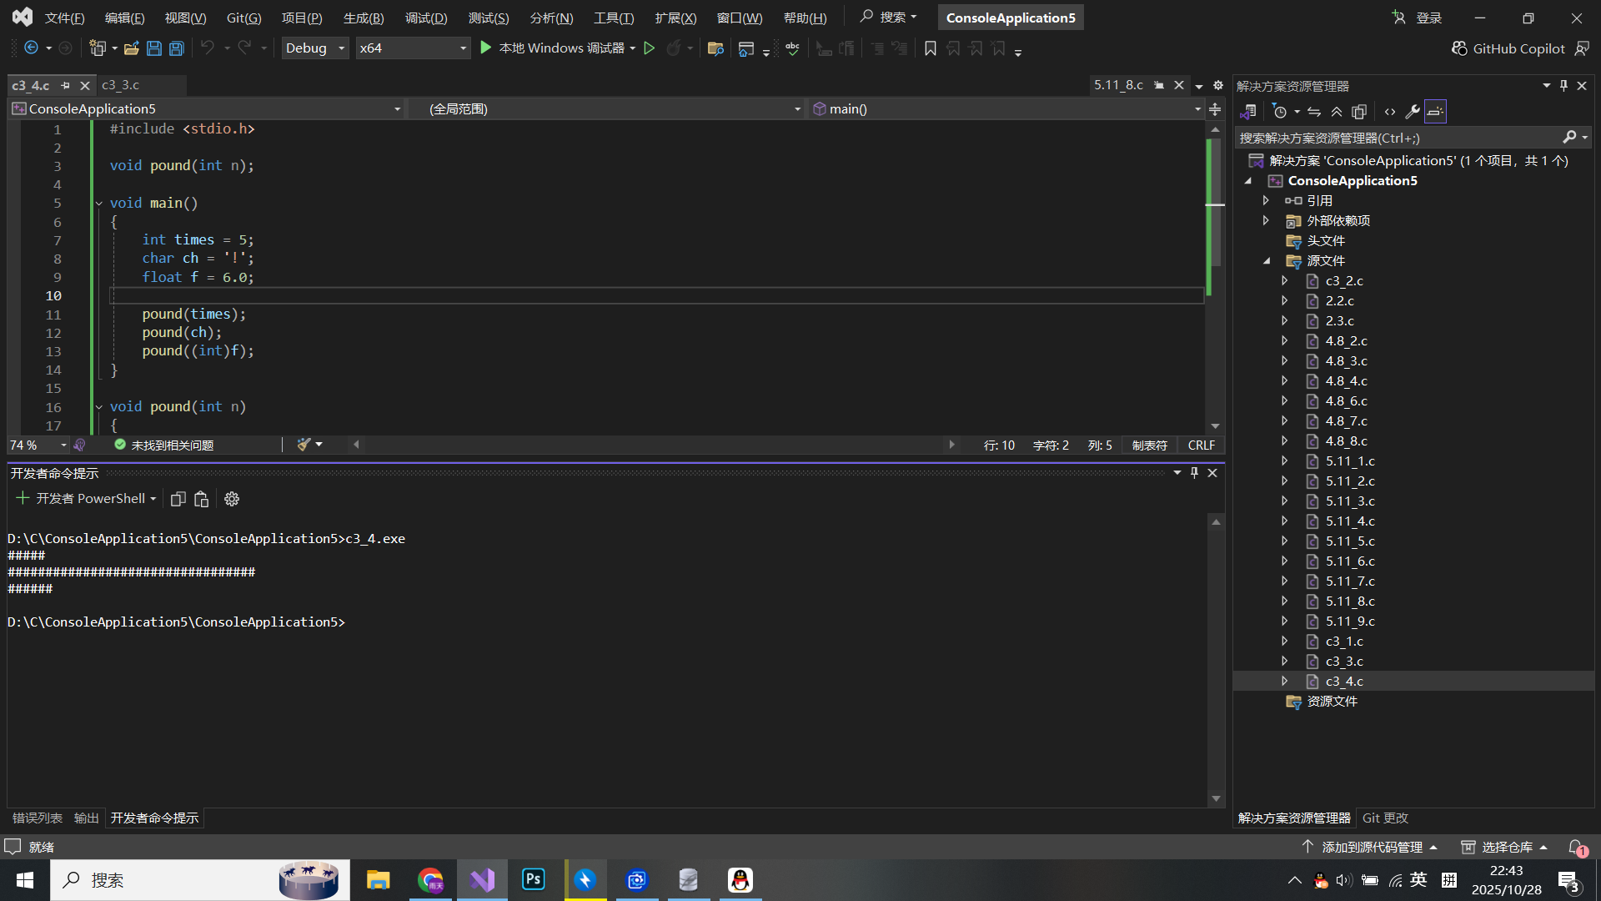Image resolution: width=1601 pixels, height=901 pixels.
Task: Open the 生成(B) menu
Action: (x=364, y=18)
